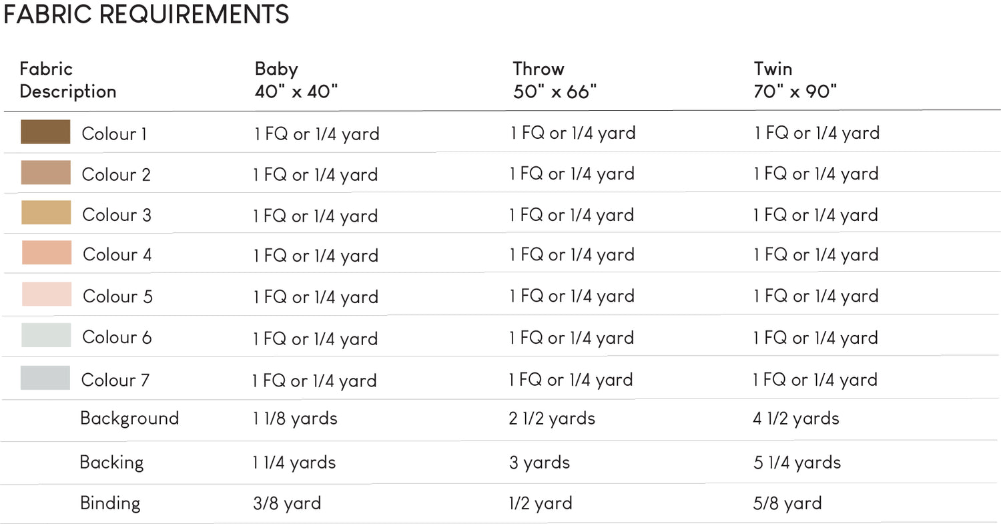Click the Twin background 4 1/2 yards value
1001x524 pixels.
click(x=796, y=419)
